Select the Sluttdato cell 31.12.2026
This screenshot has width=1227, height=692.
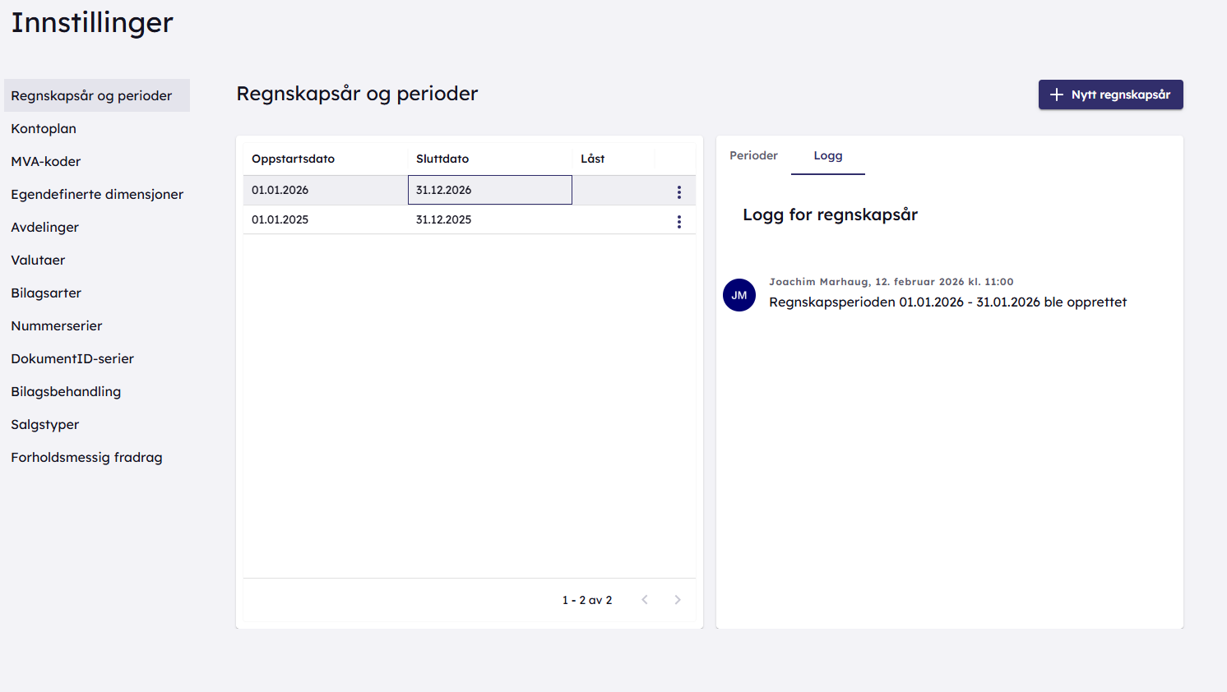[x=489, y=190]
